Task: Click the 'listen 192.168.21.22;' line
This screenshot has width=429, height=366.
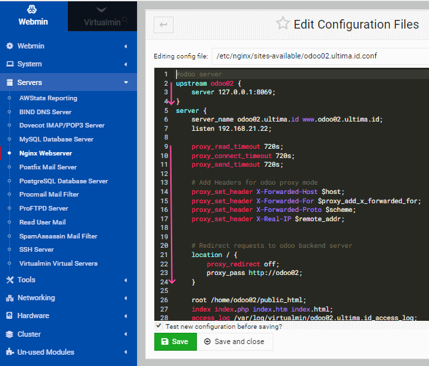Action: [x=231, y=128]
